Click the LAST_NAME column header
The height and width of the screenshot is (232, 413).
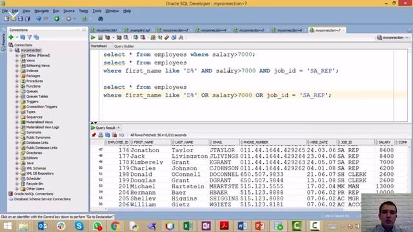click(x=190, y=142)
